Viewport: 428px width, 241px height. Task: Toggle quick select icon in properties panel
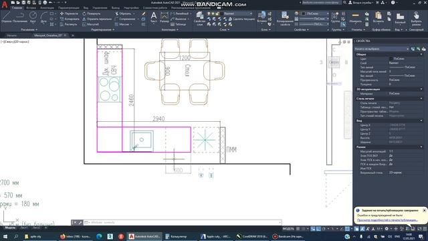(x=423, y=49)
